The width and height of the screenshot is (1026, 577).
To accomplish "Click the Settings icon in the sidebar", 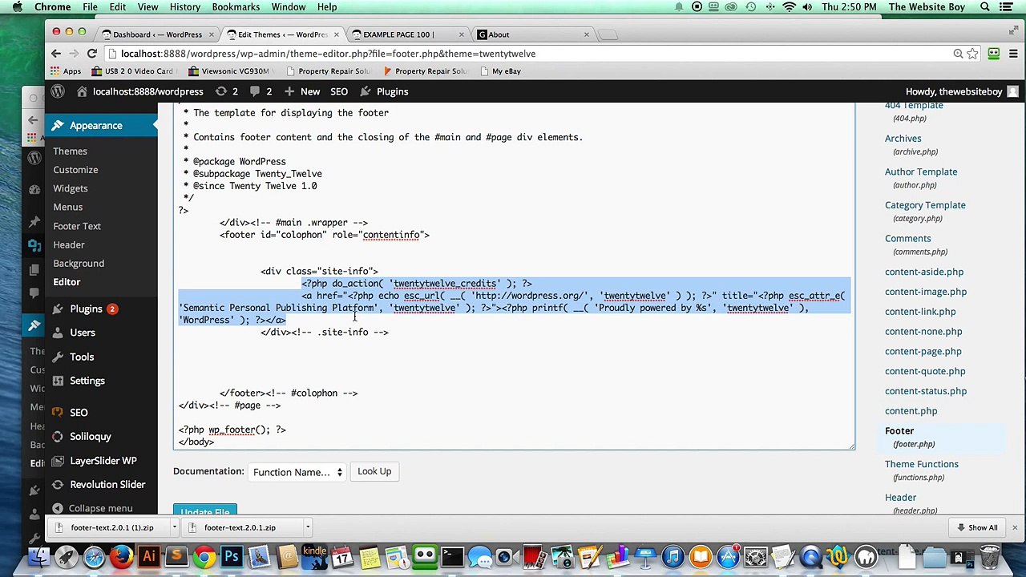I will (x=57, y=381).
